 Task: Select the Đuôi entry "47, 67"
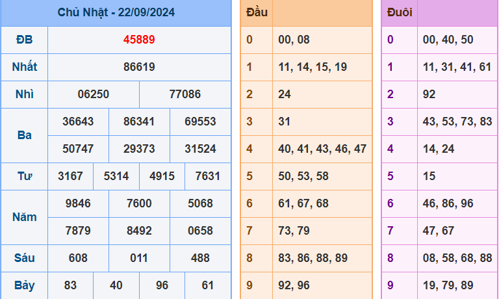click(438, 231)
